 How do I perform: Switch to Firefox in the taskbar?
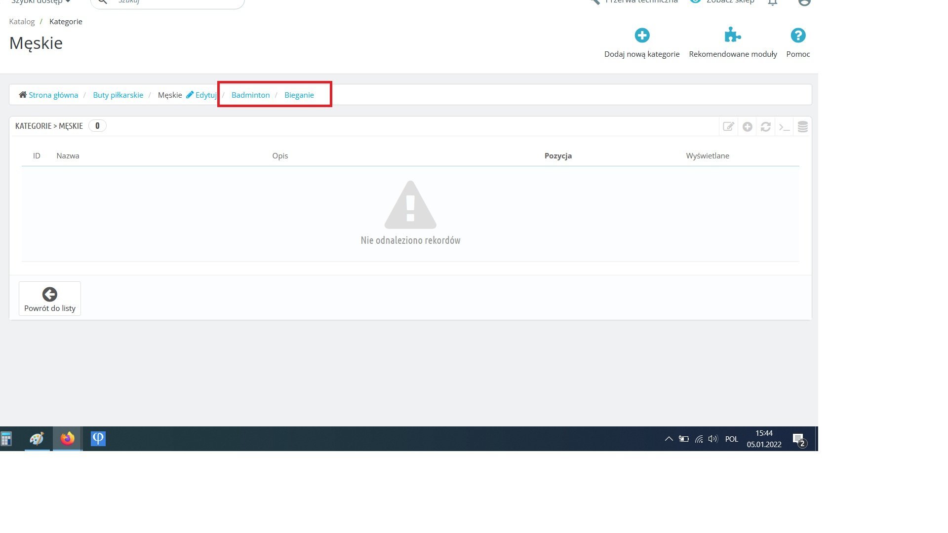click(68, 439)
